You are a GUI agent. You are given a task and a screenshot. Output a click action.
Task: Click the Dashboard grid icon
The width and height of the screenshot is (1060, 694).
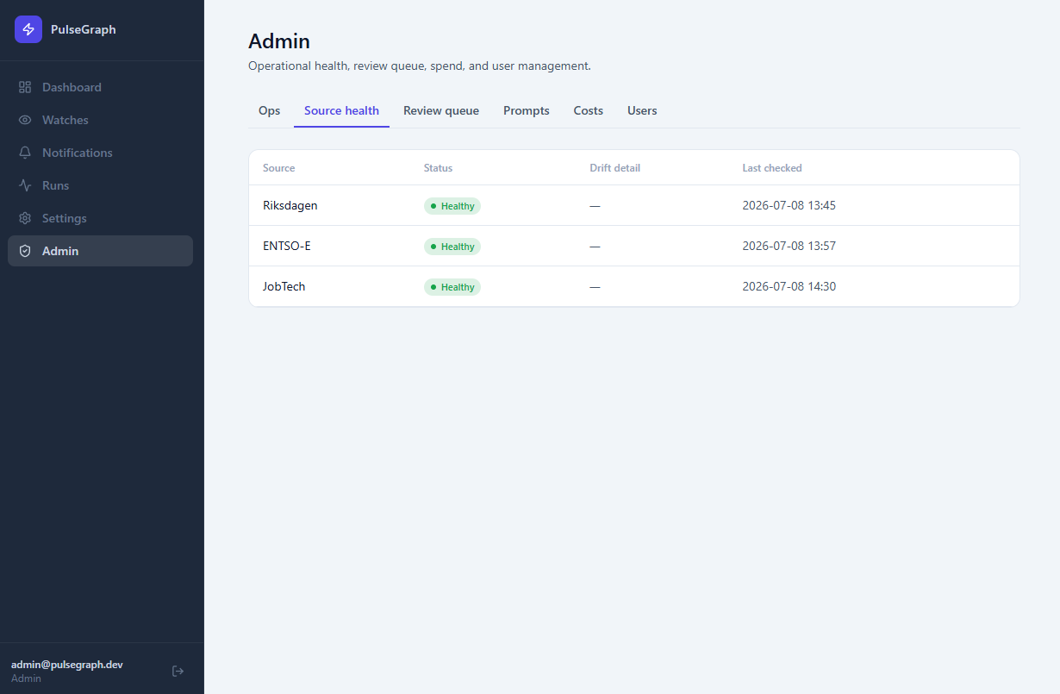[25, 87]
